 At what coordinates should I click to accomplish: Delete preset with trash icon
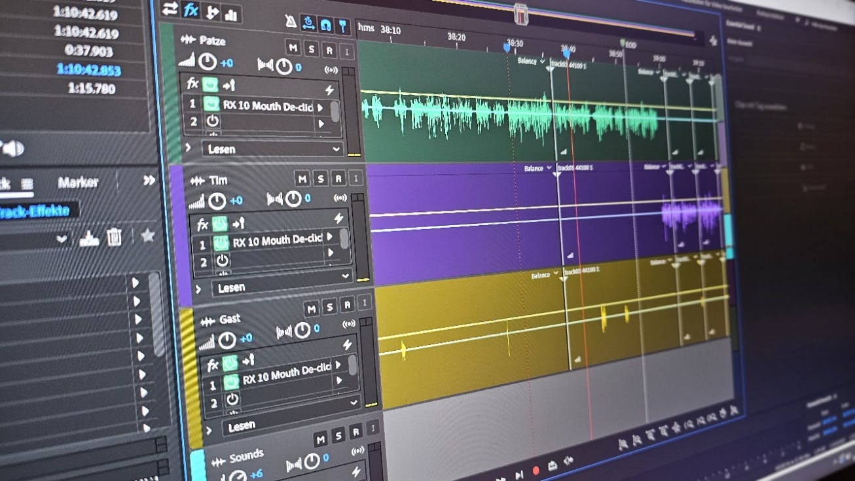114,237
